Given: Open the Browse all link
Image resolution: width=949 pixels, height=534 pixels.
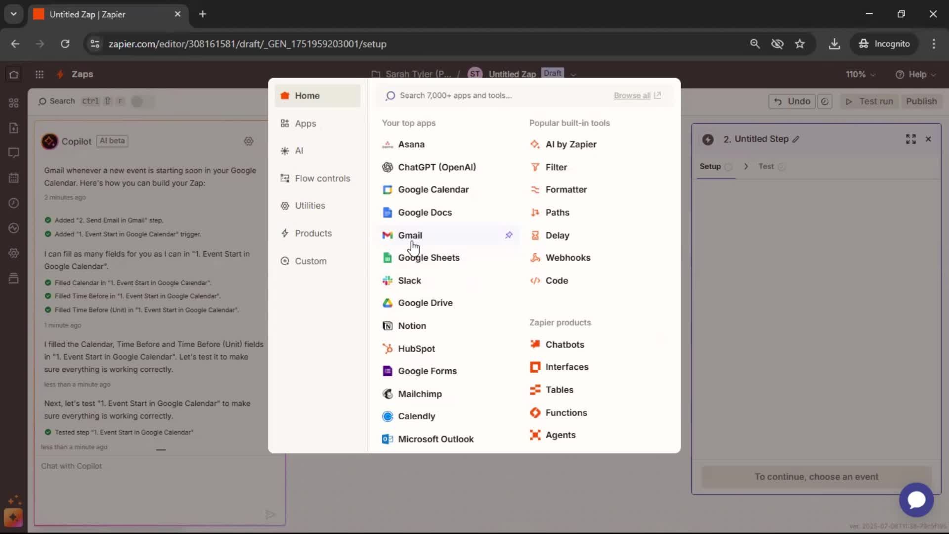Looking at the screenshot, I should (637, 95).
